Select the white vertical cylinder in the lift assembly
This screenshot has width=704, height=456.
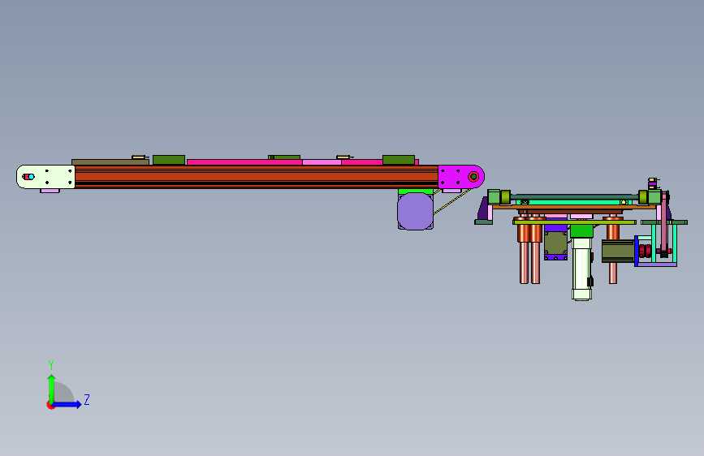[x=581, y=269]
